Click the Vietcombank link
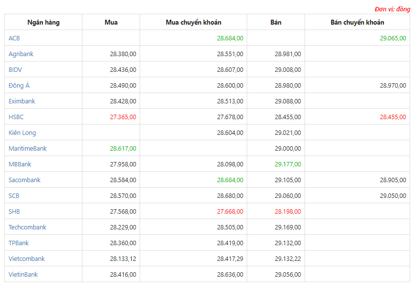 tap(27, 259)
